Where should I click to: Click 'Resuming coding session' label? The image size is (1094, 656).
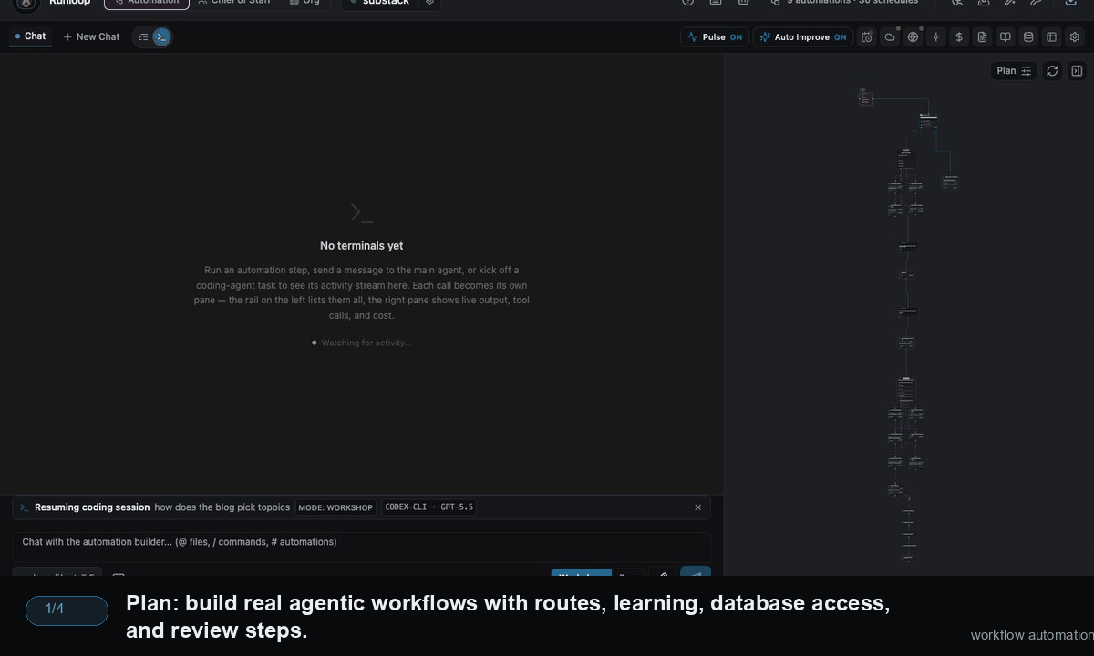coord(92,507)
